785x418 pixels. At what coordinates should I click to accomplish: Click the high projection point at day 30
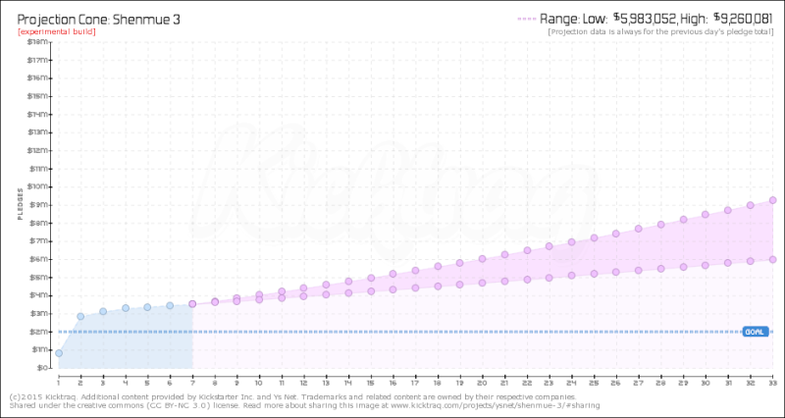[x=706, y=214]
